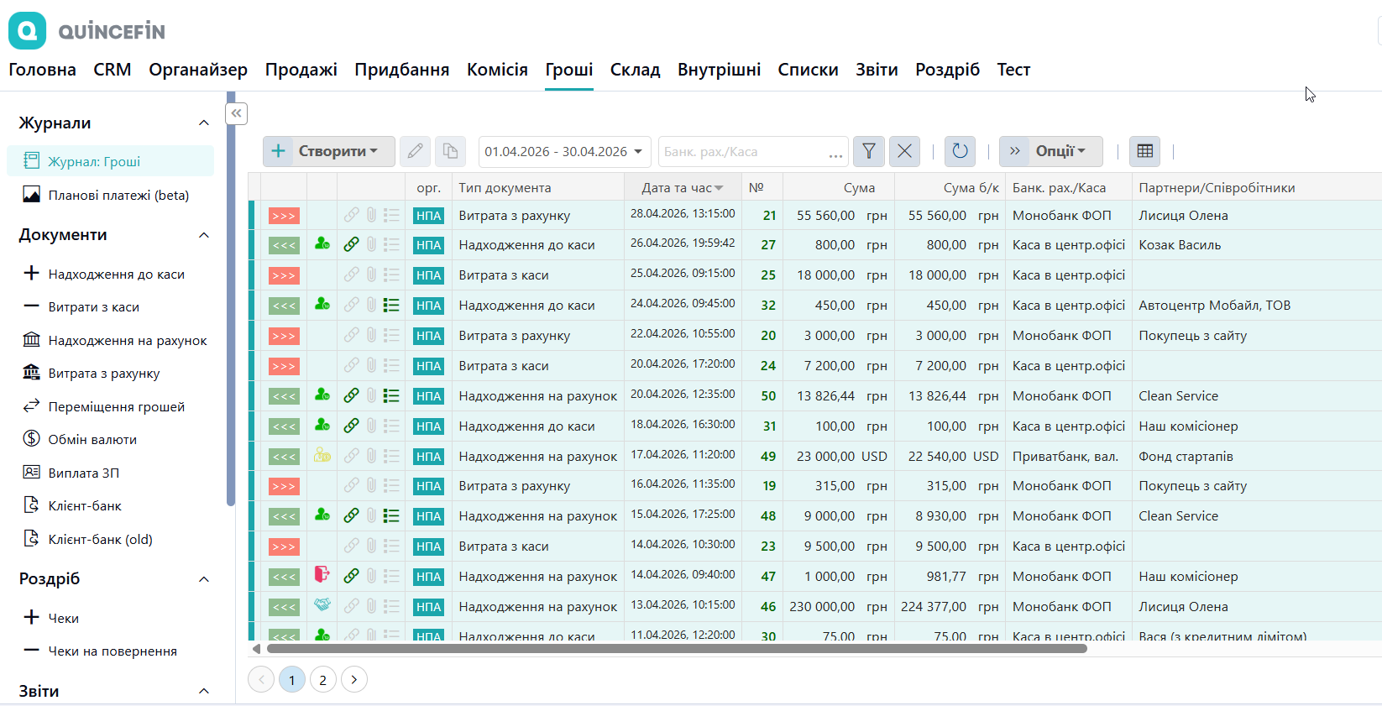Open the Склад menu
Screen dimensions: 1382x706
coord(636,70)
